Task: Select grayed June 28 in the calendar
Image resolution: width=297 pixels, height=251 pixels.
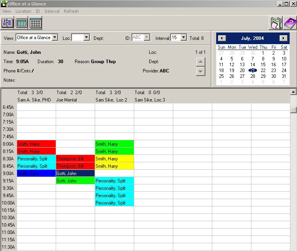Action: pyautogui.click(x=232, y=53)
